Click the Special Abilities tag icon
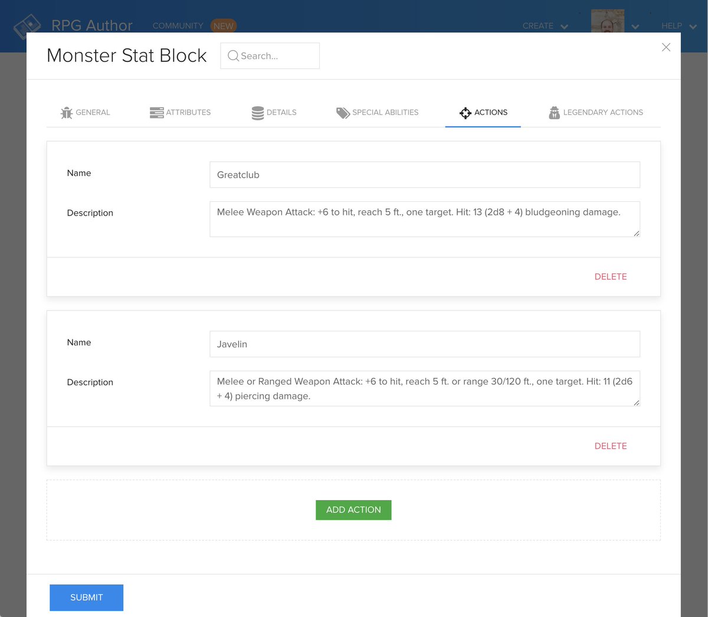The image size is (708, 617). [x=343, y=113]
